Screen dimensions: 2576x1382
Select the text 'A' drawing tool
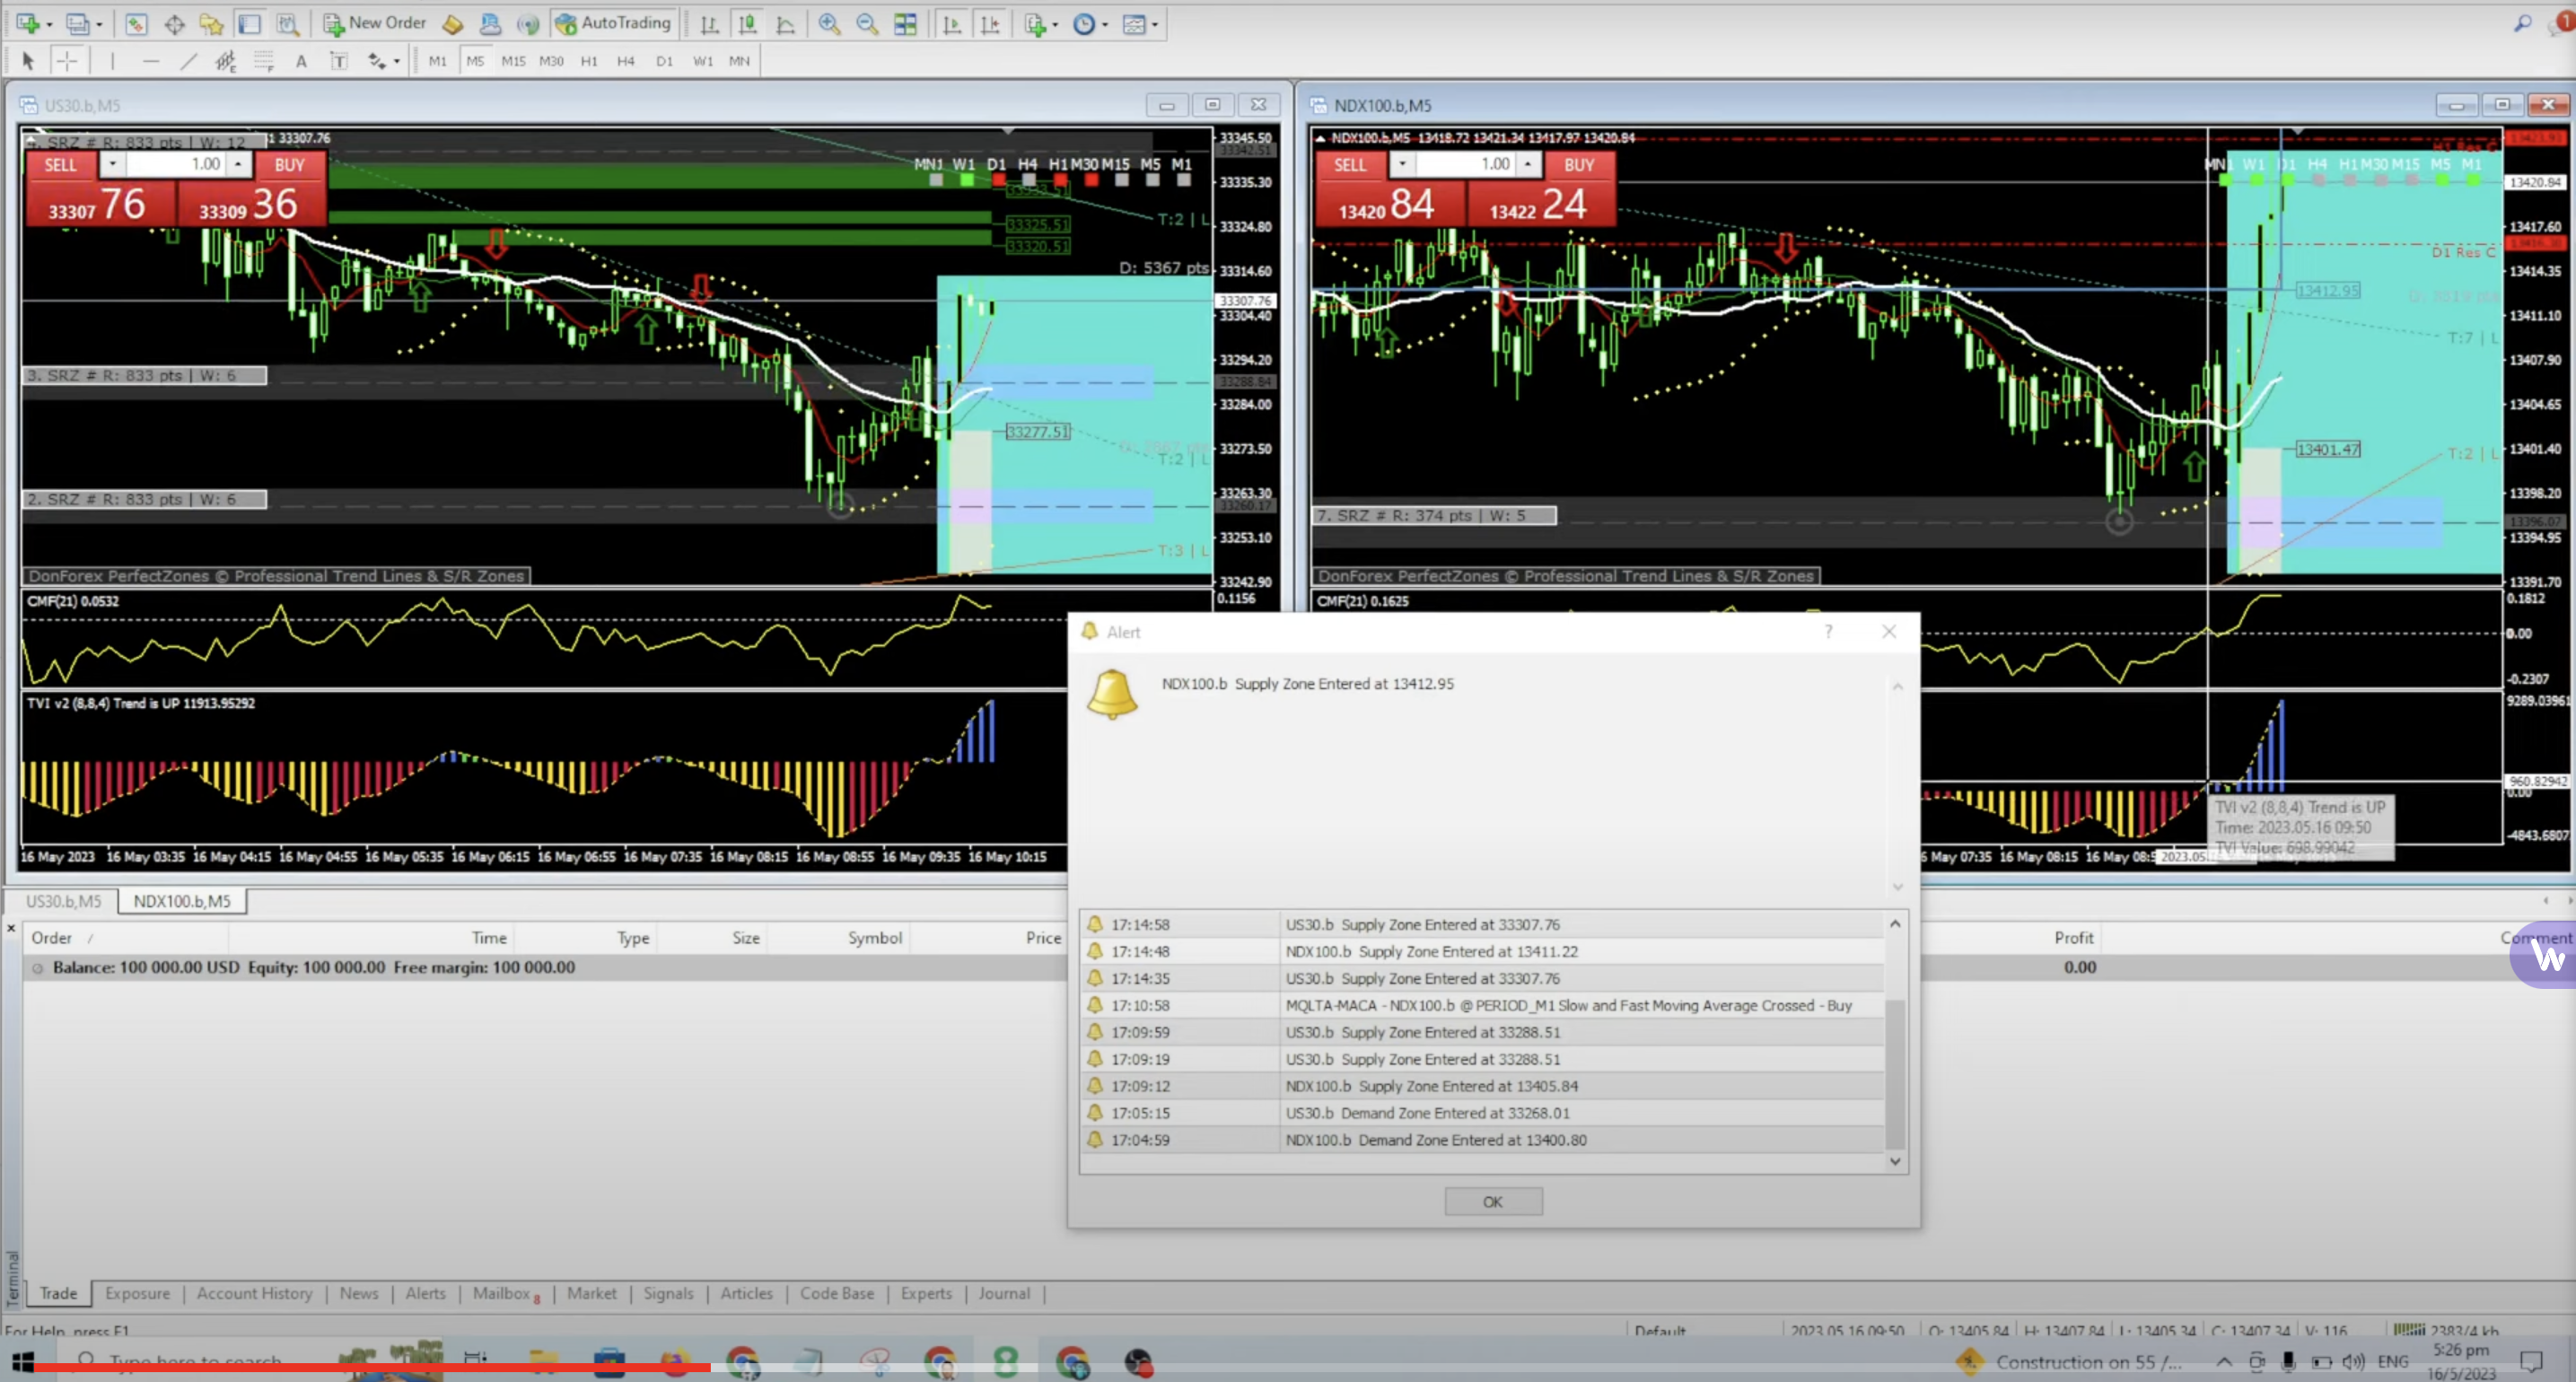coord(301,61)
